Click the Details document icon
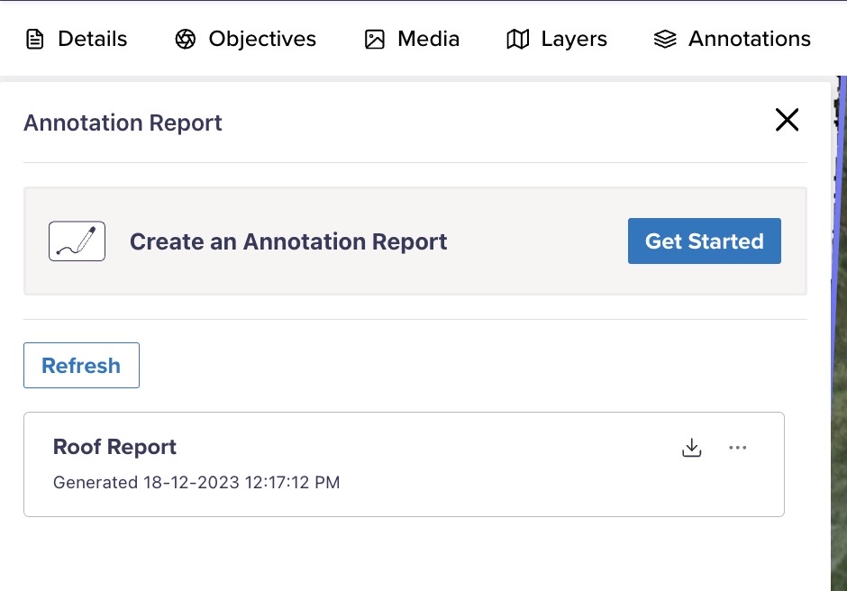 (35, 40)
